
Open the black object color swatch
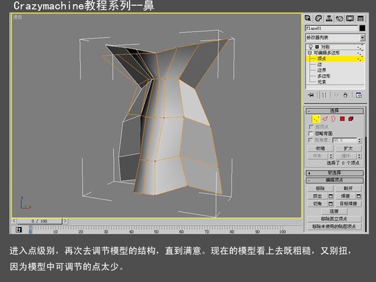click(x=363, y=28)
